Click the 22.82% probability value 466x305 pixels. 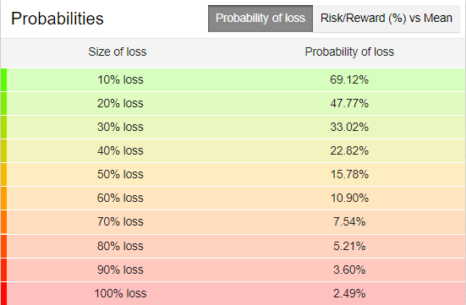(x=349, y=151)
